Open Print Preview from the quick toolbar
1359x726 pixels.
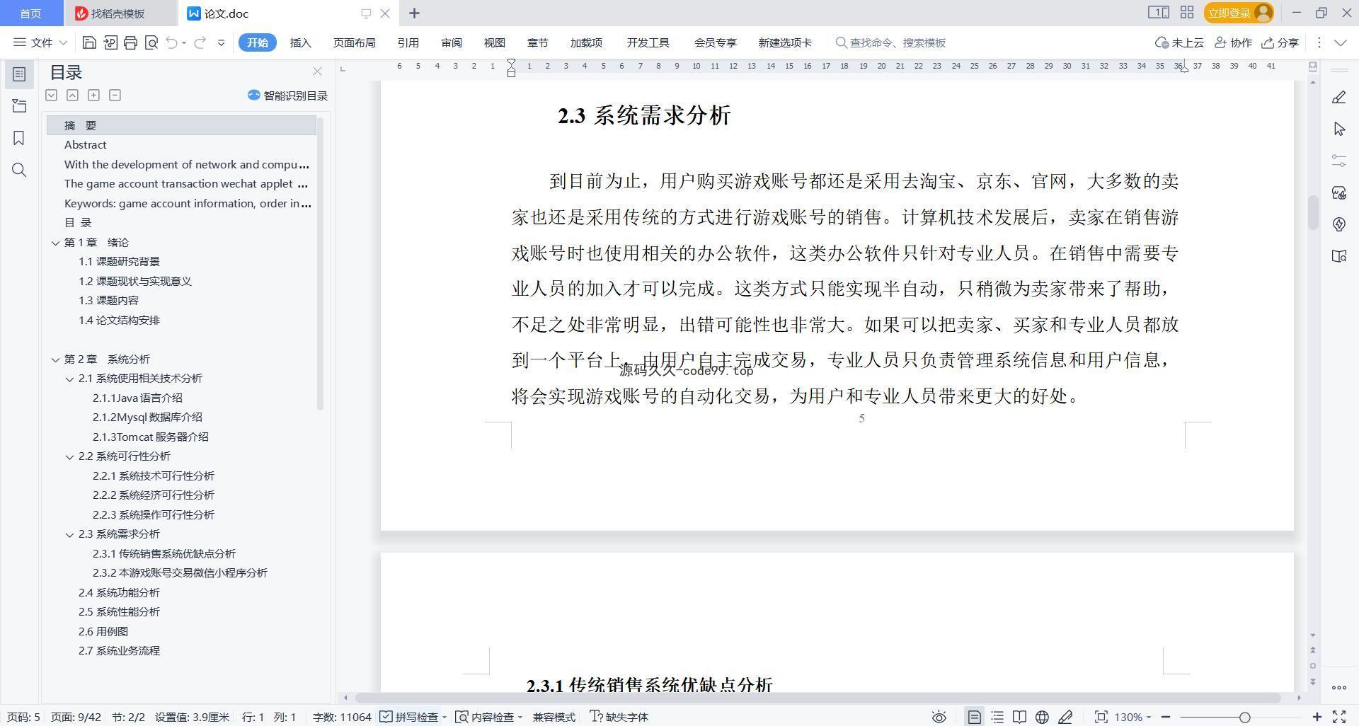pos(151,42)
